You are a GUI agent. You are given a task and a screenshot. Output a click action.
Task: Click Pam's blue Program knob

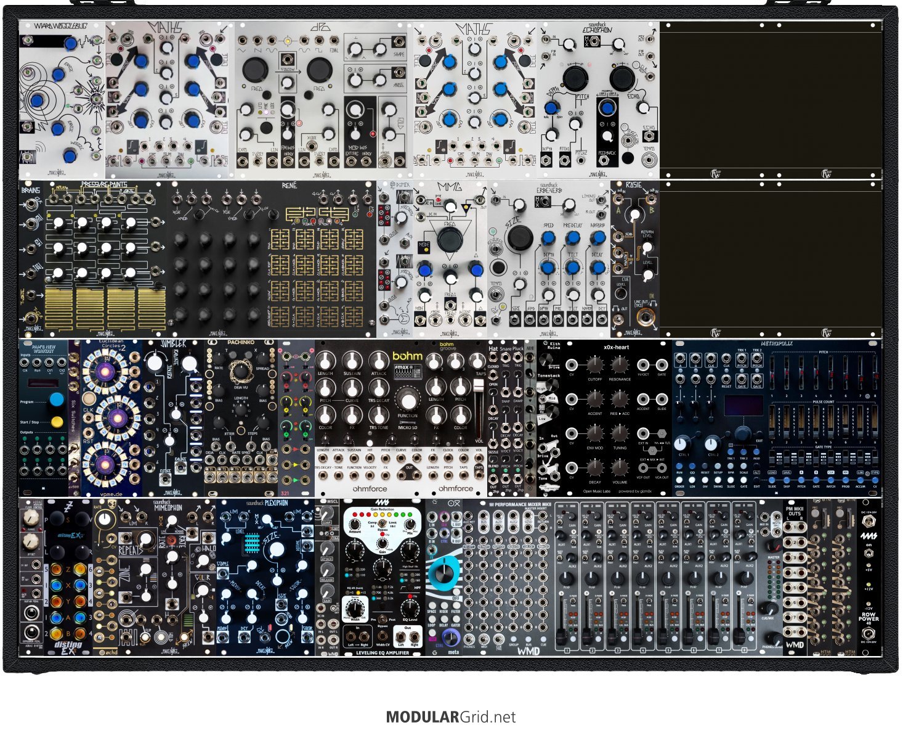[57, 400]
